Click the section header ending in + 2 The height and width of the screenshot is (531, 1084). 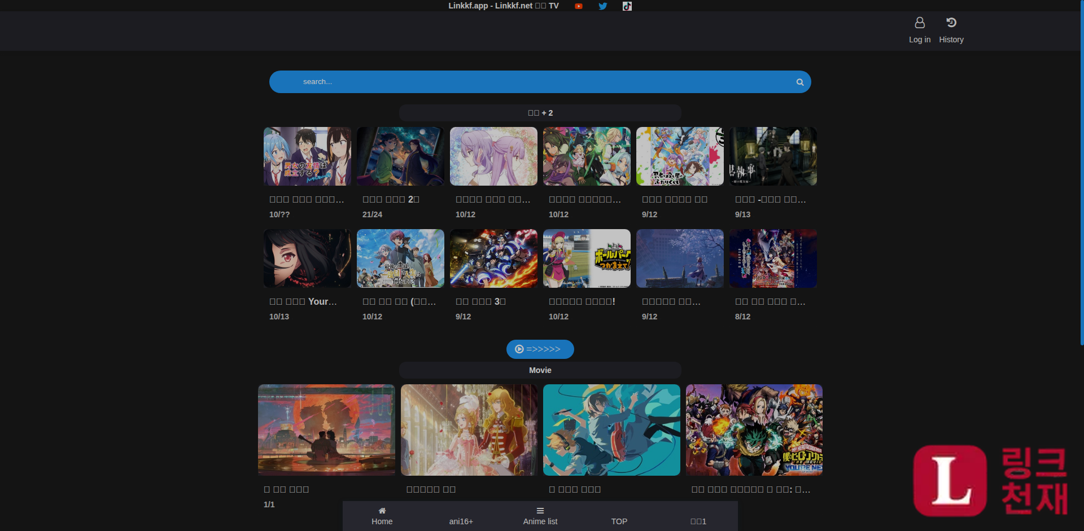pyautogui.click(x=540, y=113)
